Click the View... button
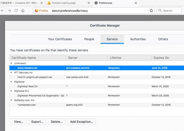This screenshot has width=184, height=131. pyautogui.click(x=18, y=122)
